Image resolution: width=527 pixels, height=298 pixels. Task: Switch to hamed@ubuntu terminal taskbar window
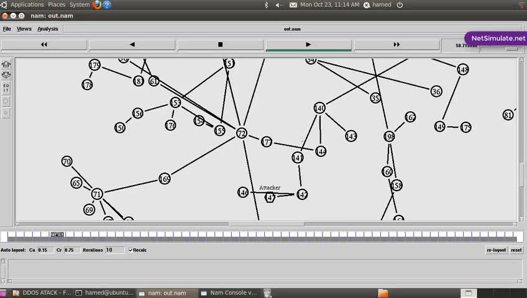104,293
